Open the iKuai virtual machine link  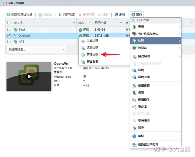pyautogui.click(x=22, y=29)
